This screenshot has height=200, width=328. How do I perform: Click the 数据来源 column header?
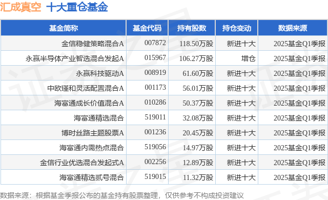(x=293, y=28)
